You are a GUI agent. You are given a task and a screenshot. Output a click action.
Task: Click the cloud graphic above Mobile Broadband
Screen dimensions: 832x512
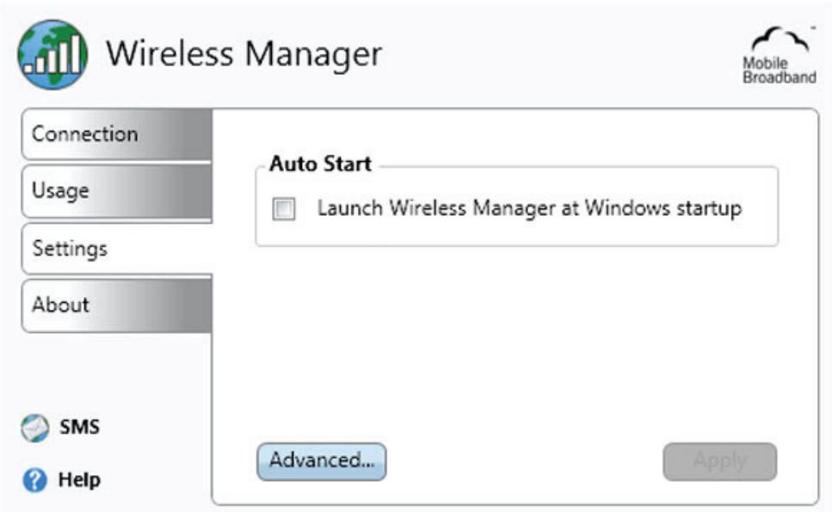point(781,40)
